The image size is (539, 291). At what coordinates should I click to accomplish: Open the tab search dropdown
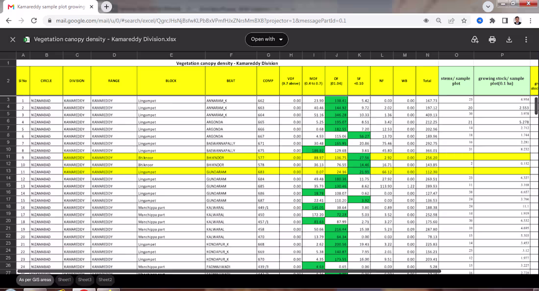(488, 6)
